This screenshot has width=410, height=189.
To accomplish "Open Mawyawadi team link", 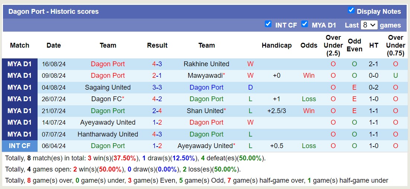I will [205, 76].
